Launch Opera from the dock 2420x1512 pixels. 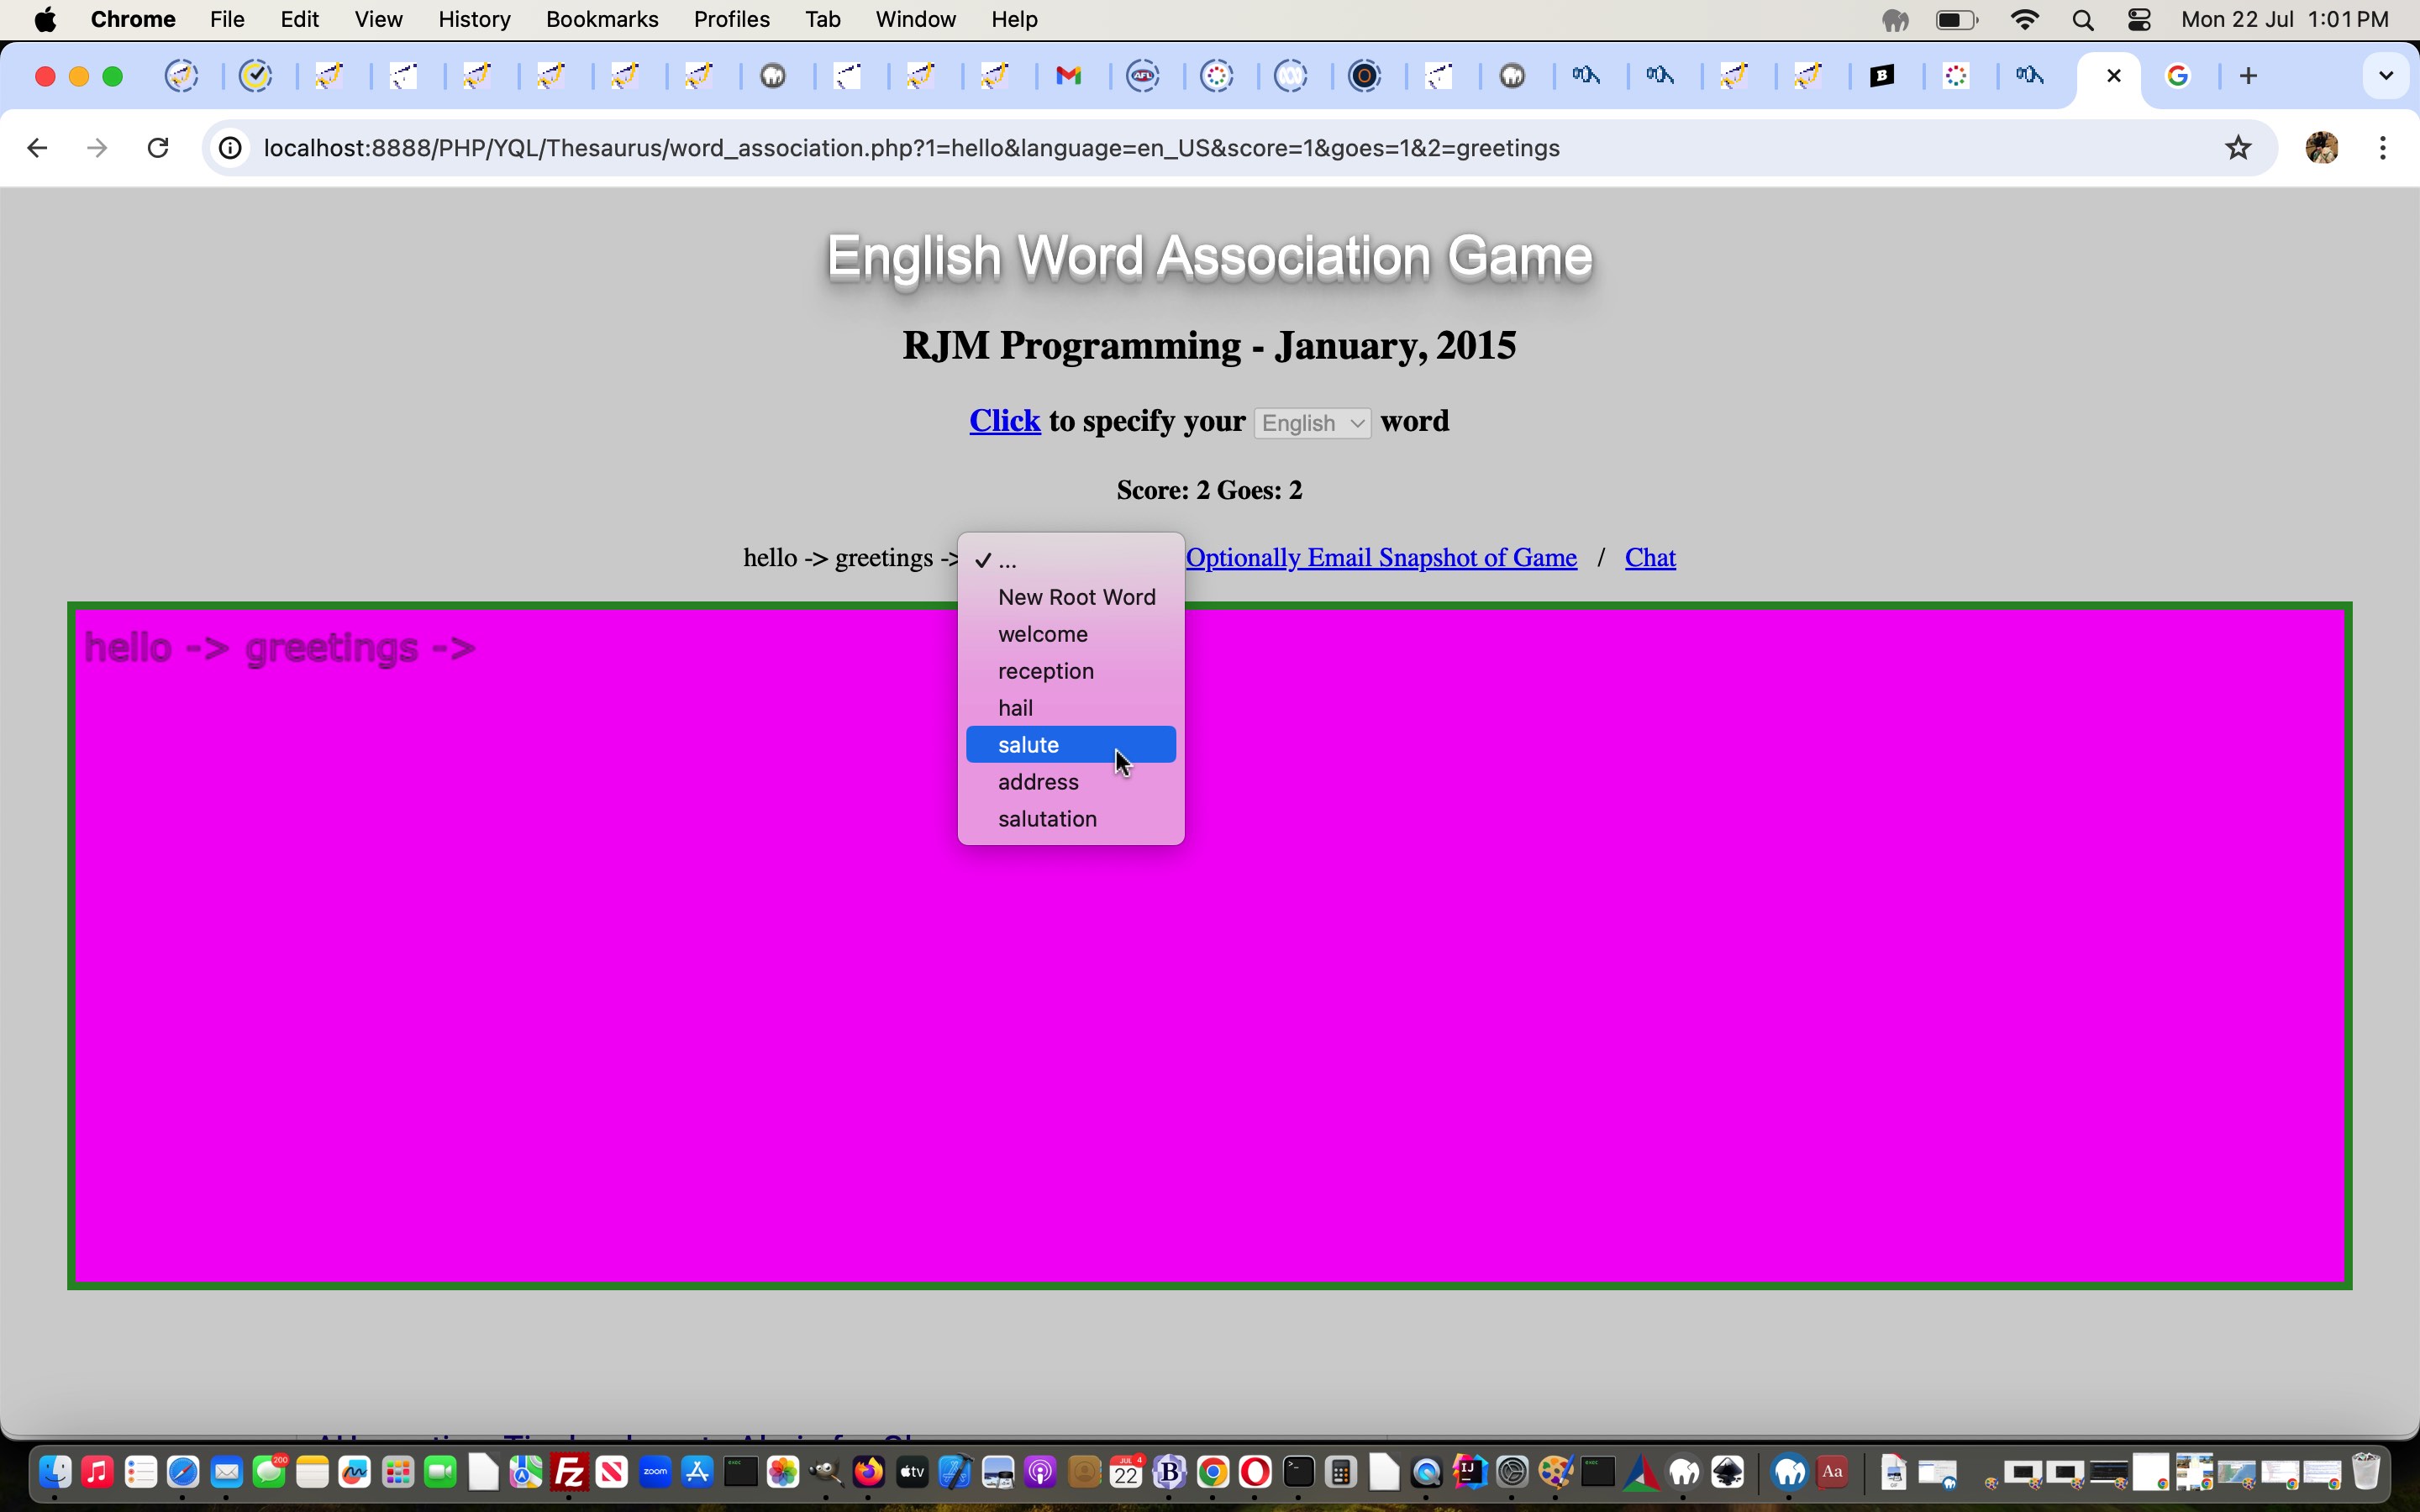tap(1255, 1472)
